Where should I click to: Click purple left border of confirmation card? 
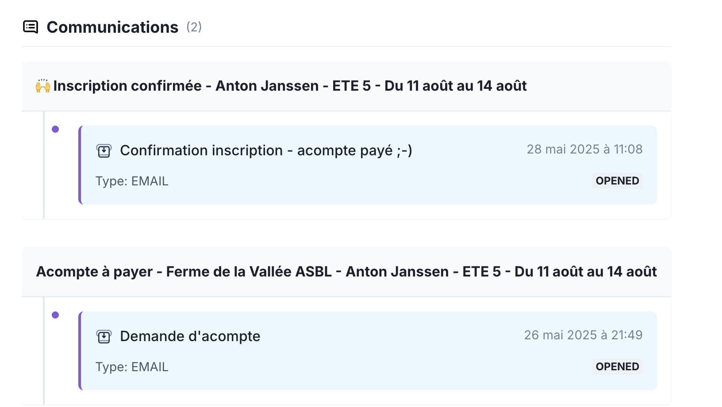[80, 165]
